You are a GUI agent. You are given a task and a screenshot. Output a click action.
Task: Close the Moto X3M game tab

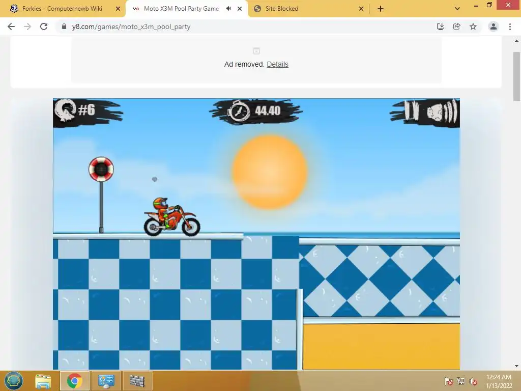(240, 9)
